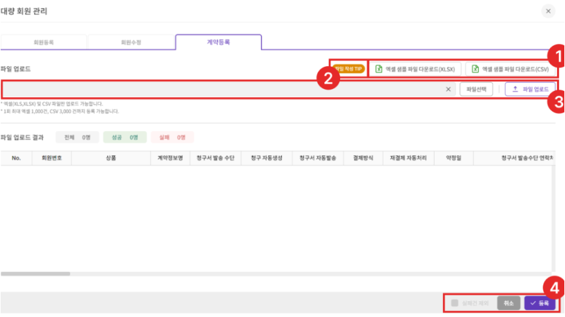Click the 청구서 발송 수단 column header
Viewport: 565px width, 317px height.
[x=215, y=158]
